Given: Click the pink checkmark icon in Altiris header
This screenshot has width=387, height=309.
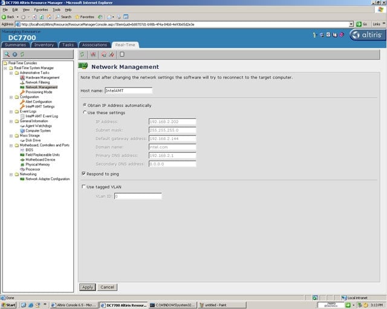Looking at the screenshot, I should point(342,35).
